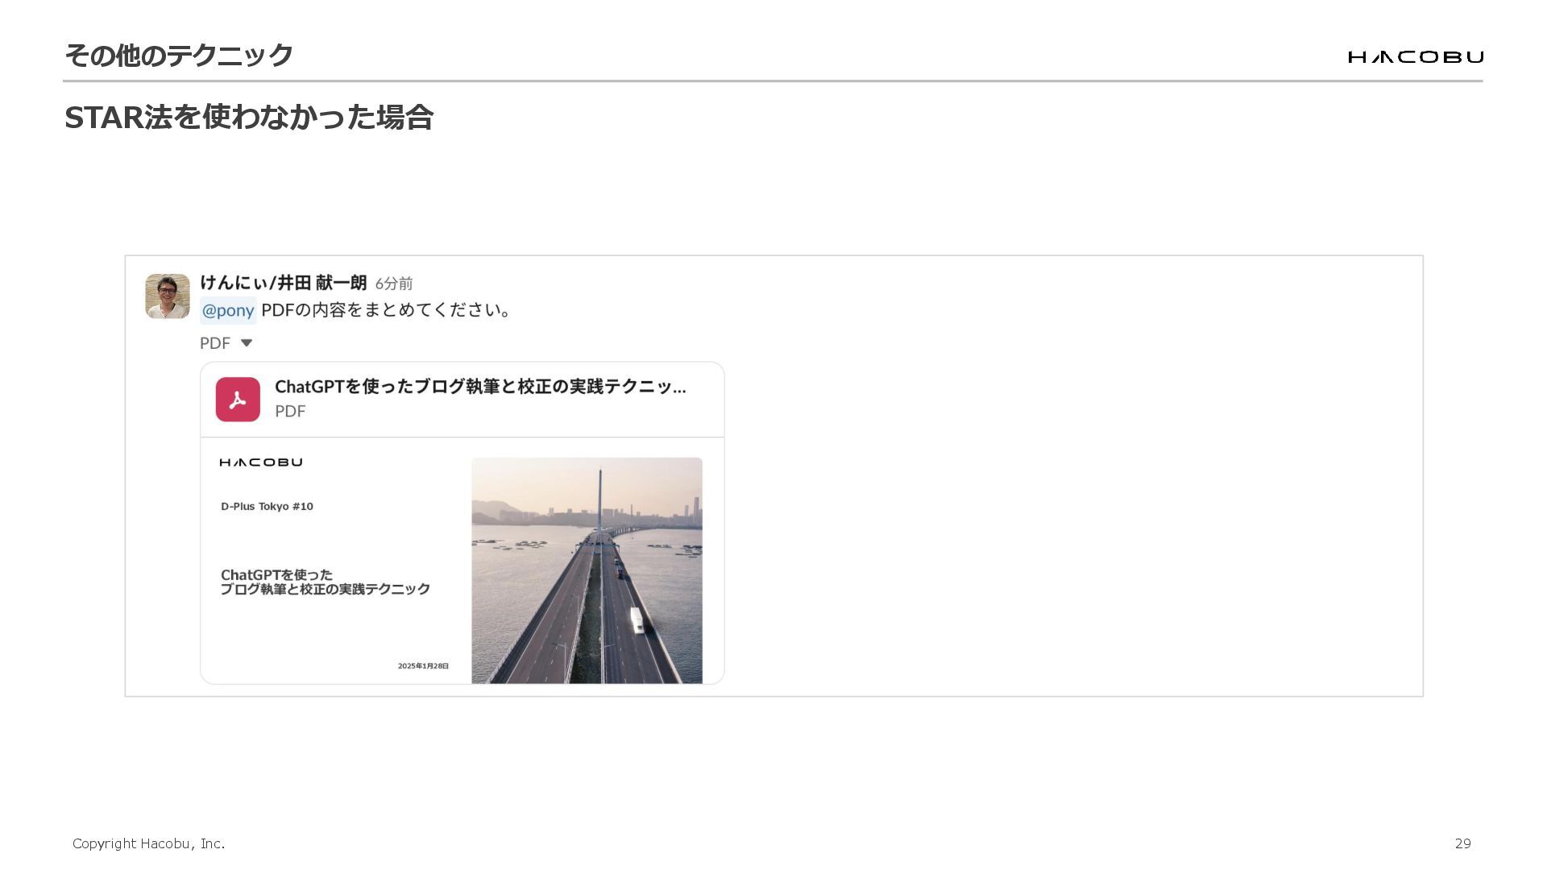Viewport: 1547px width, 870px height.
Task: Click the 6分前 message timestamp
Action: click(x=394, y=284)
